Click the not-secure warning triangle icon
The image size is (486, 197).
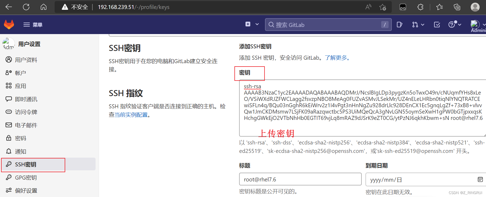(65, 7)
